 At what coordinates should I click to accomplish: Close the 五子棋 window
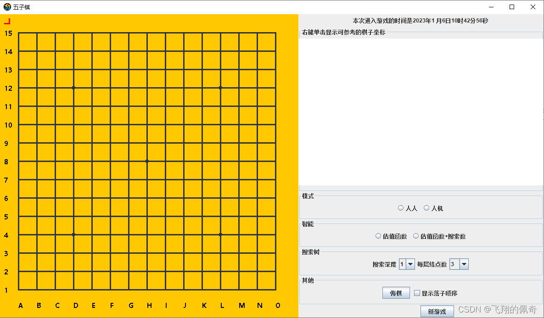(x=533, y=7)
